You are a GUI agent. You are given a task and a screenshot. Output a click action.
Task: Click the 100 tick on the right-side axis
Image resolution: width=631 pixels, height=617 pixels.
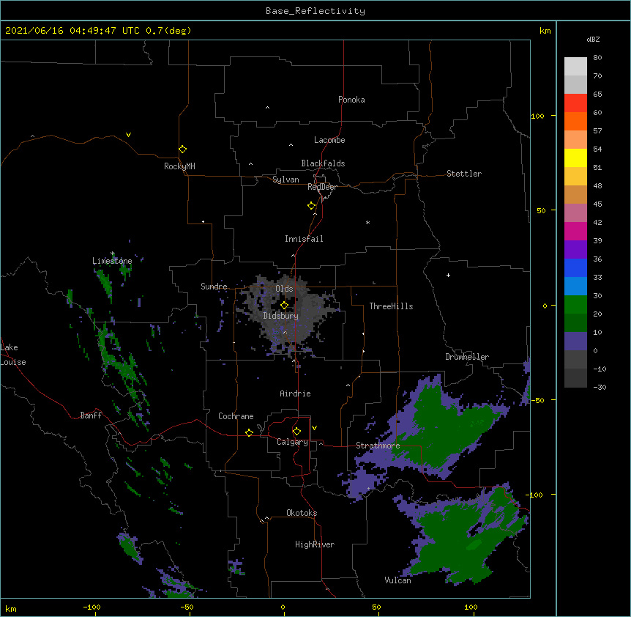point(537,116)
